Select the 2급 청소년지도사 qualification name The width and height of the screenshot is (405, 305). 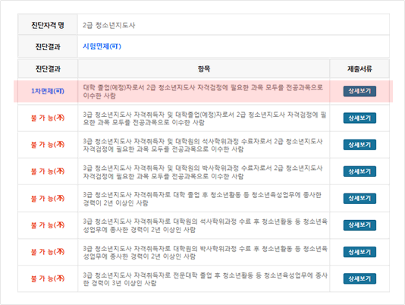[108, 25]
